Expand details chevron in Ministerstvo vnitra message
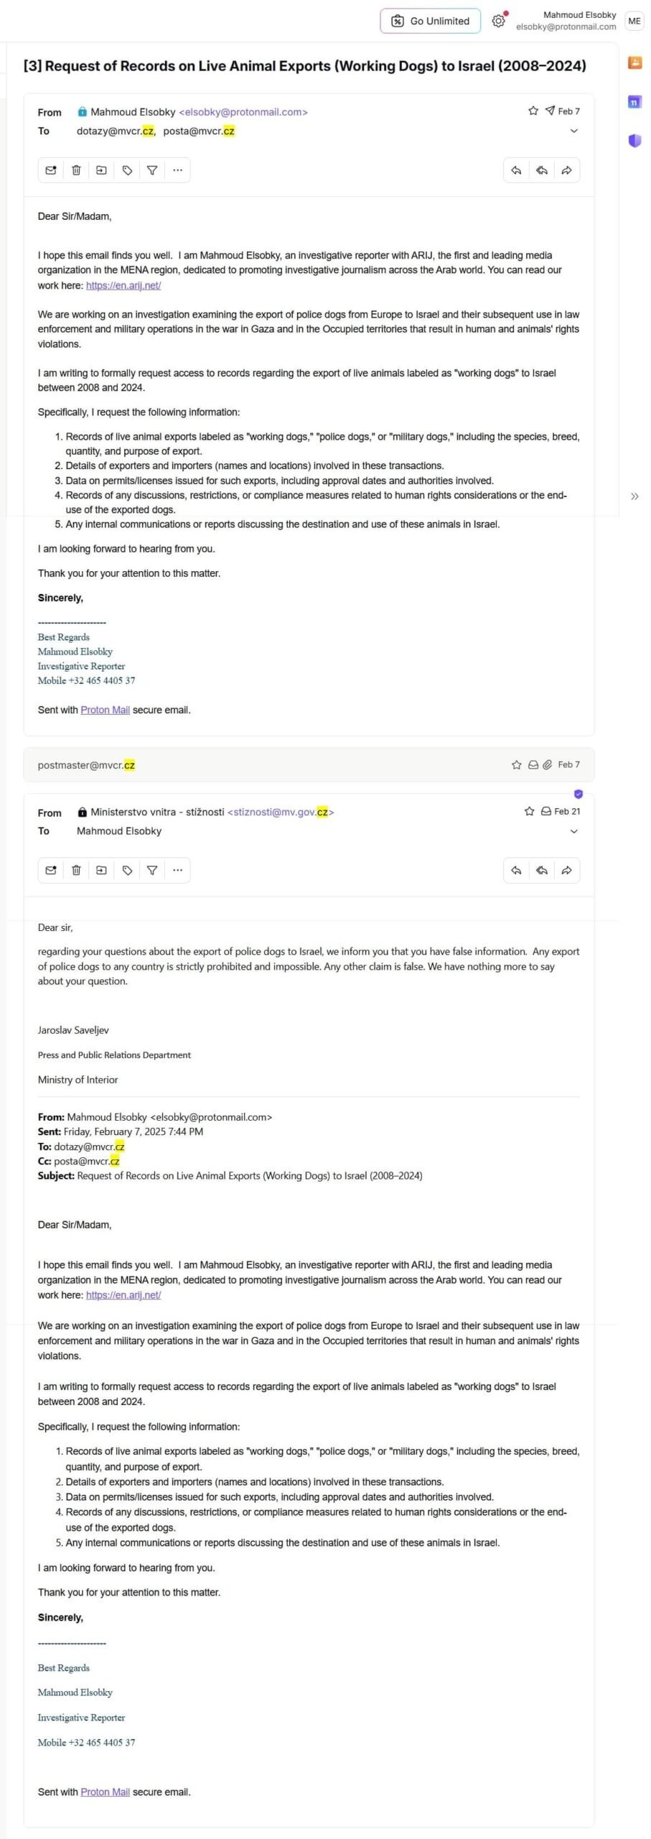Image resolution: width=651 pixels, height=1839 pixels. (x=573, y=832)
